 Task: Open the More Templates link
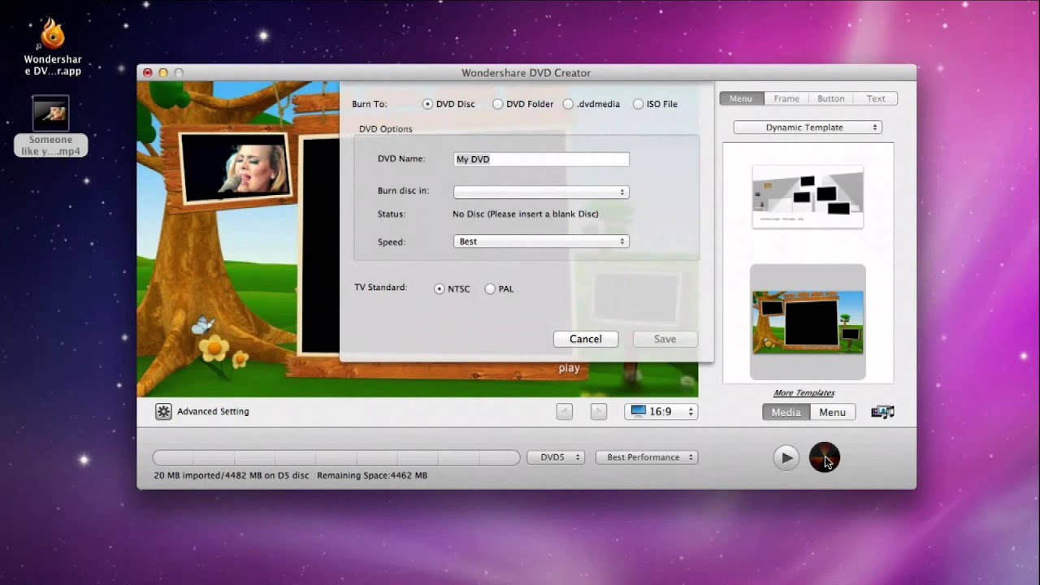[x=804, y=393]
